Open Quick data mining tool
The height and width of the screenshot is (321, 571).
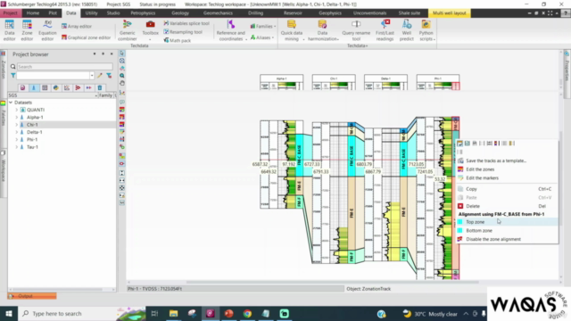pyautogui.click(x=292, y=30)
